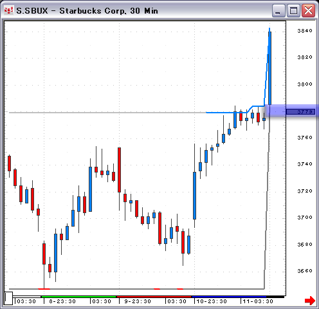Click the small box at the bottom-left chart corner

[x=8, y=298]
